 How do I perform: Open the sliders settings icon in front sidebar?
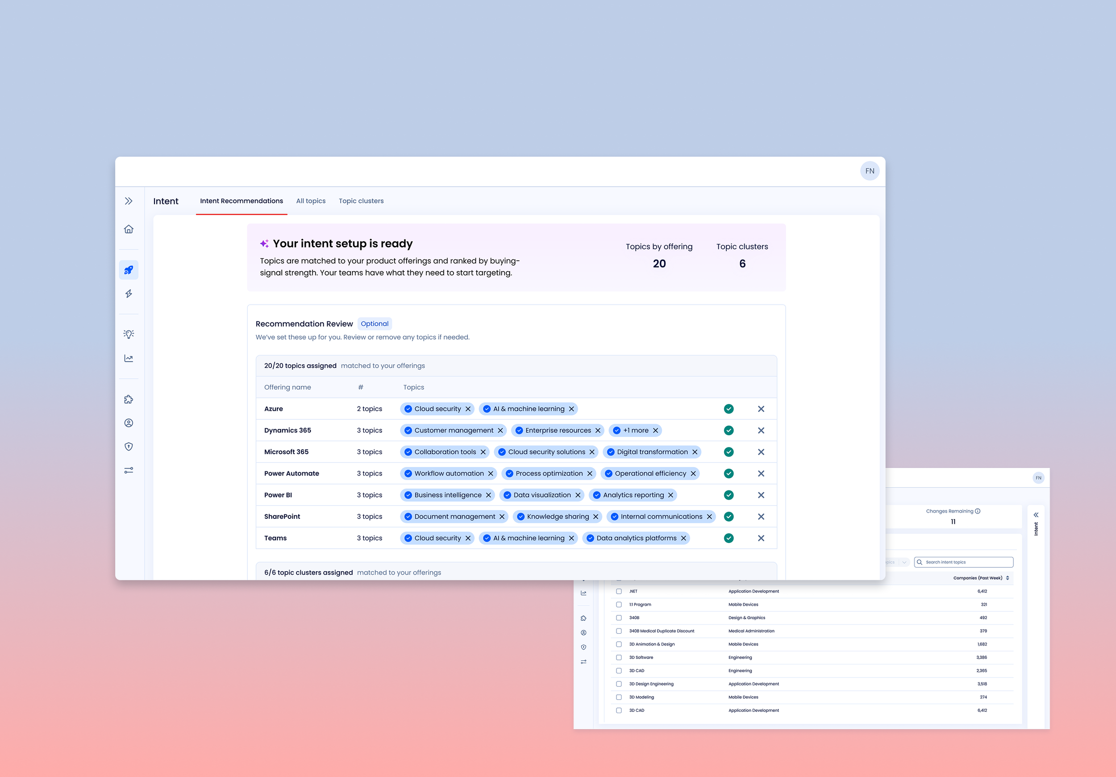tap(128, 470)
